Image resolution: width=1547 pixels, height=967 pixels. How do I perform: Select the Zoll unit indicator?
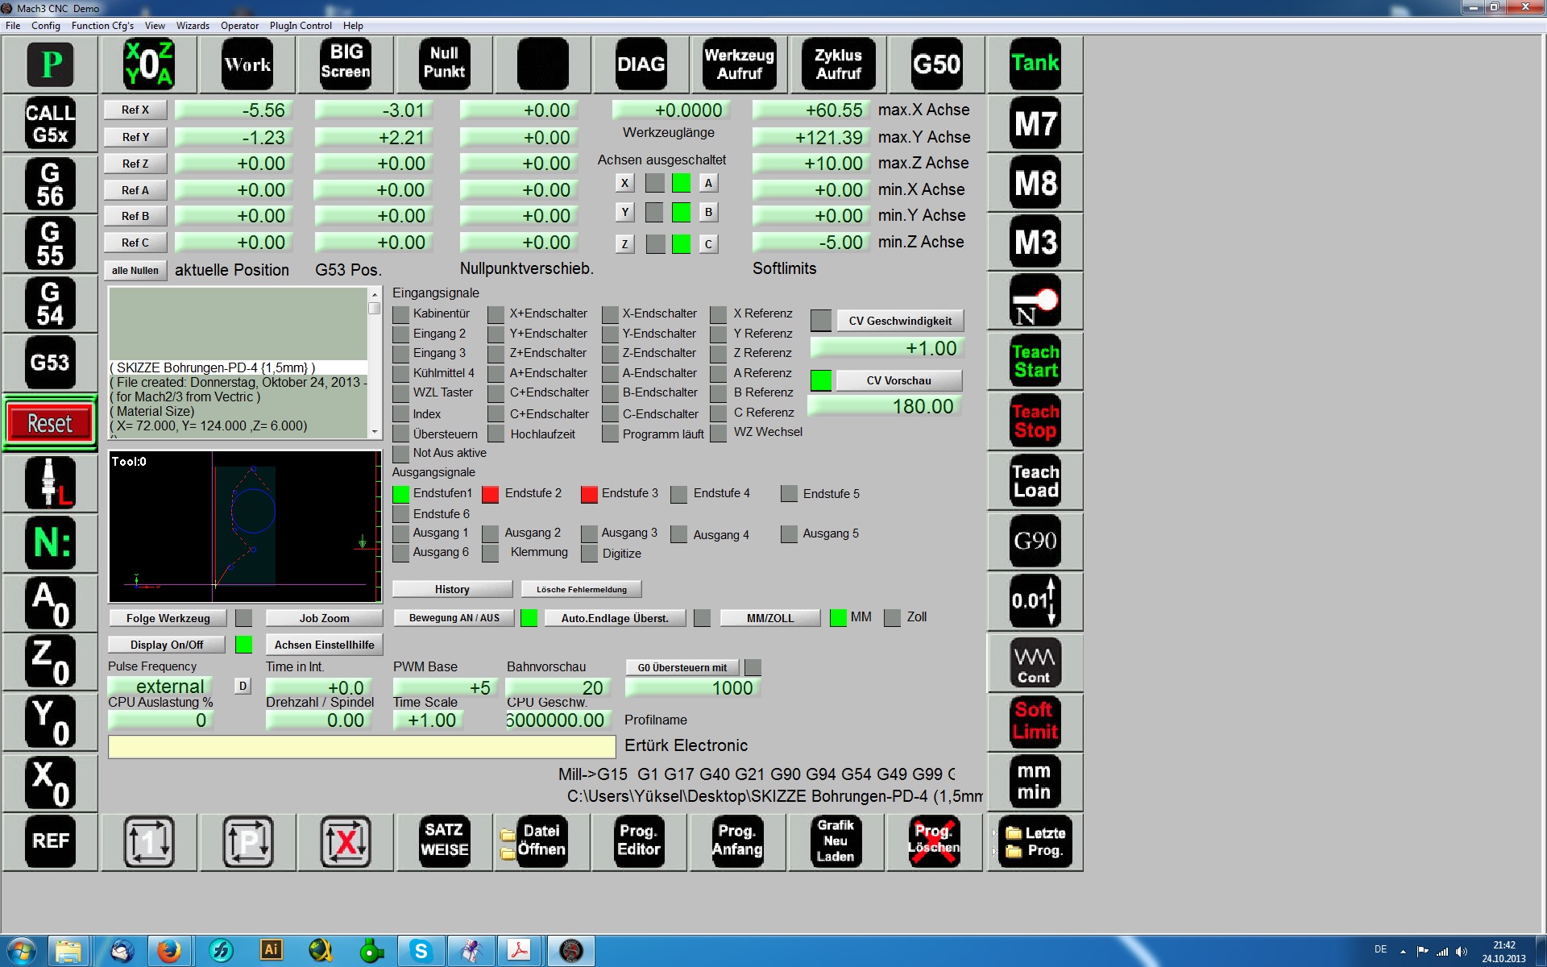point(892,618)
